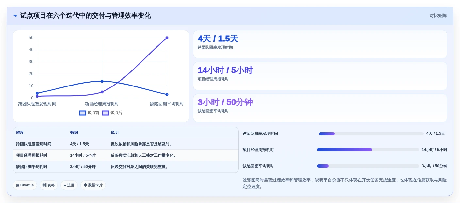Select the 3小时 / 50分钟 data card
The image size is (460, 203).
click(x=320, y=108)
